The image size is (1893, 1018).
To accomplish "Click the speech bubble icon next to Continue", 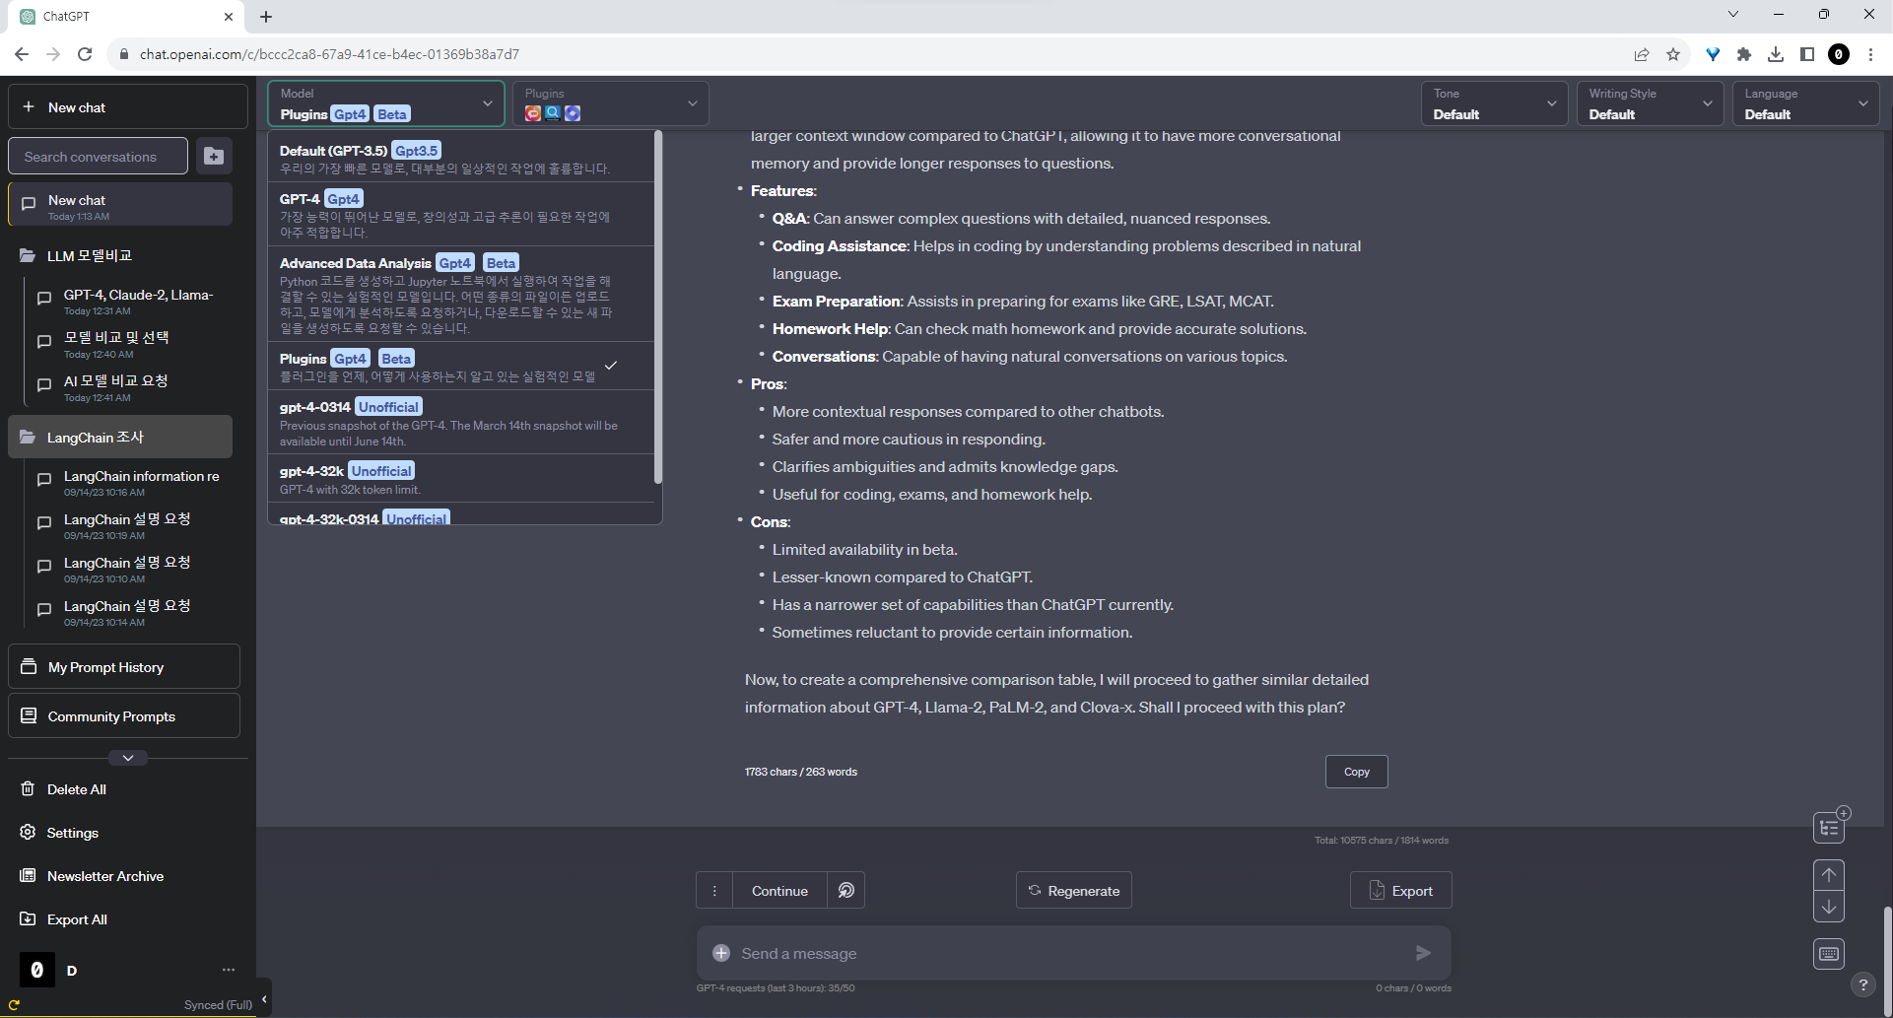I will 846,890.
